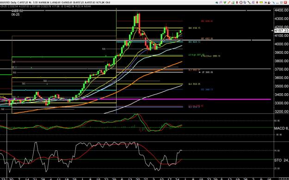Screen dimensions: 289x180
Task: Click the 4300.00 price axis label
Action: [282, 19]
